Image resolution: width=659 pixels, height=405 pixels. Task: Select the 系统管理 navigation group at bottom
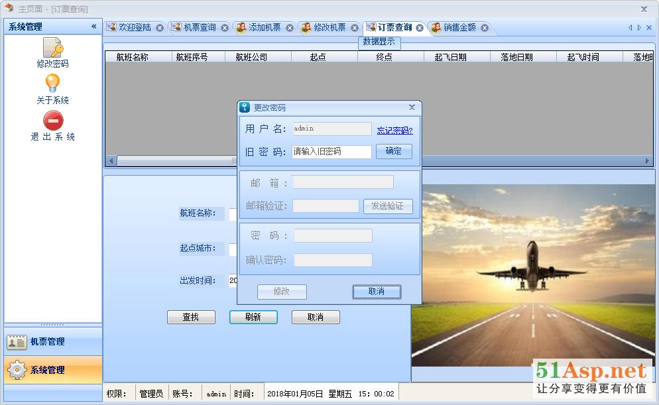pos(53,370)
